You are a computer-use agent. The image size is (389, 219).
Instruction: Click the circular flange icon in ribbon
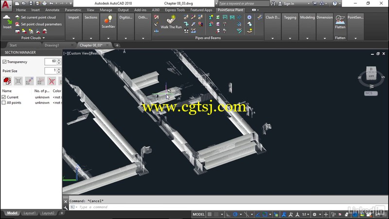[249, 17]
